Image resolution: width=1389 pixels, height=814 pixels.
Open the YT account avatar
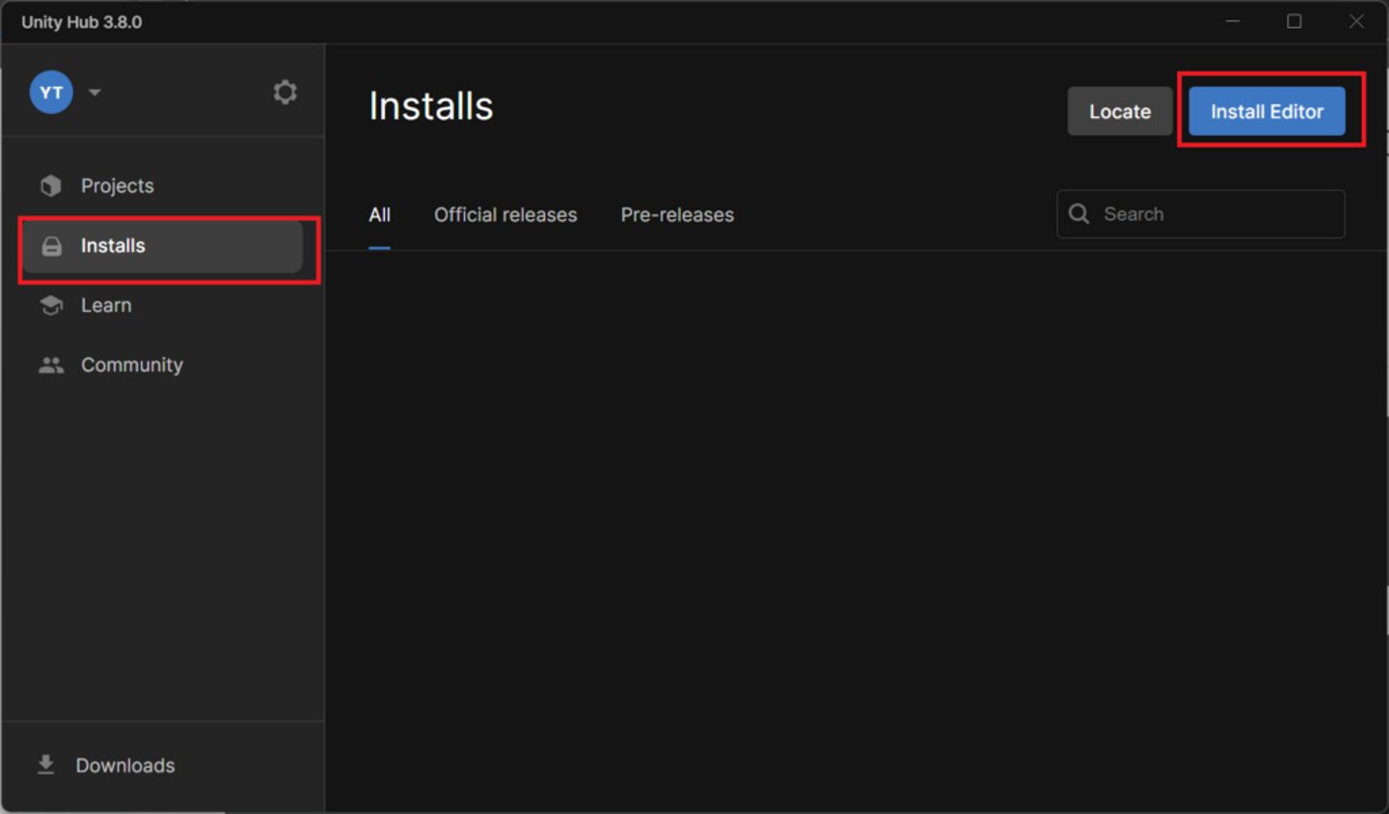tap(51, 93)
